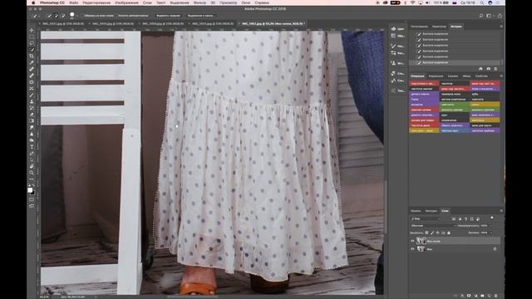Open search from options bar magnifier
The width and height of the screenshot is (532, 299).
coord(480,16)
